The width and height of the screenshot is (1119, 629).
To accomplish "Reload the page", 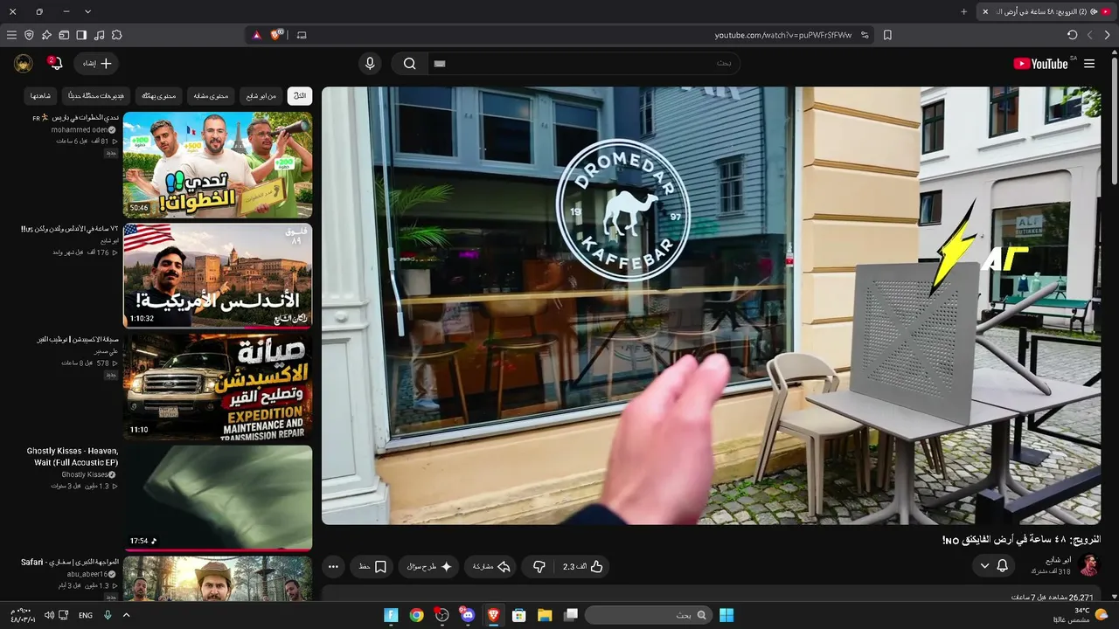I will [x=1073, y=35].
